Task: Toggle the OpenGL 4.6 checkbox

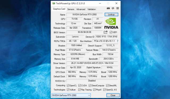Action: pyautogui.click(x=104, y=90)
